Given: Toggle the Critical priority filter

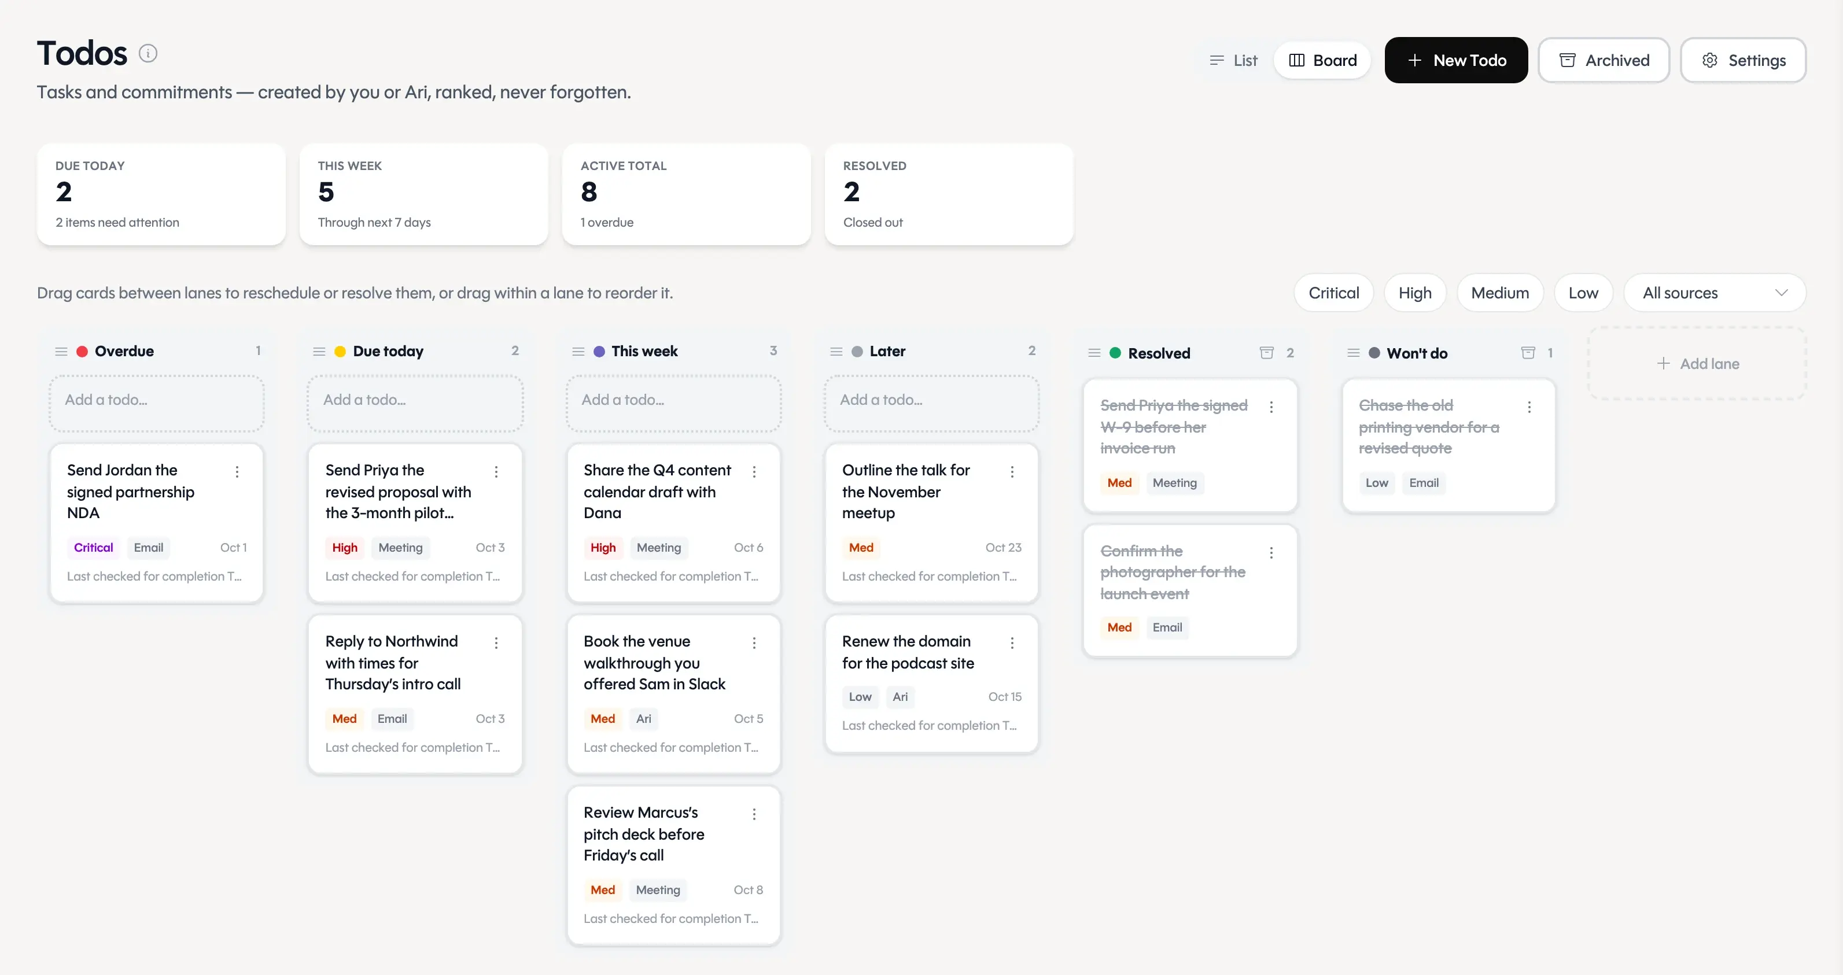Looking at the screenshot, I should click(x=1333, y=293).
